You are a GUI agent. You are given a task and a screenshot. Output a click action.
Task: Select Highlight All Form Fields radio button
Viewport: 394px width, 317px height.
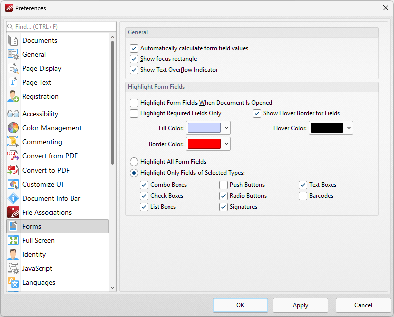point(134,162)
